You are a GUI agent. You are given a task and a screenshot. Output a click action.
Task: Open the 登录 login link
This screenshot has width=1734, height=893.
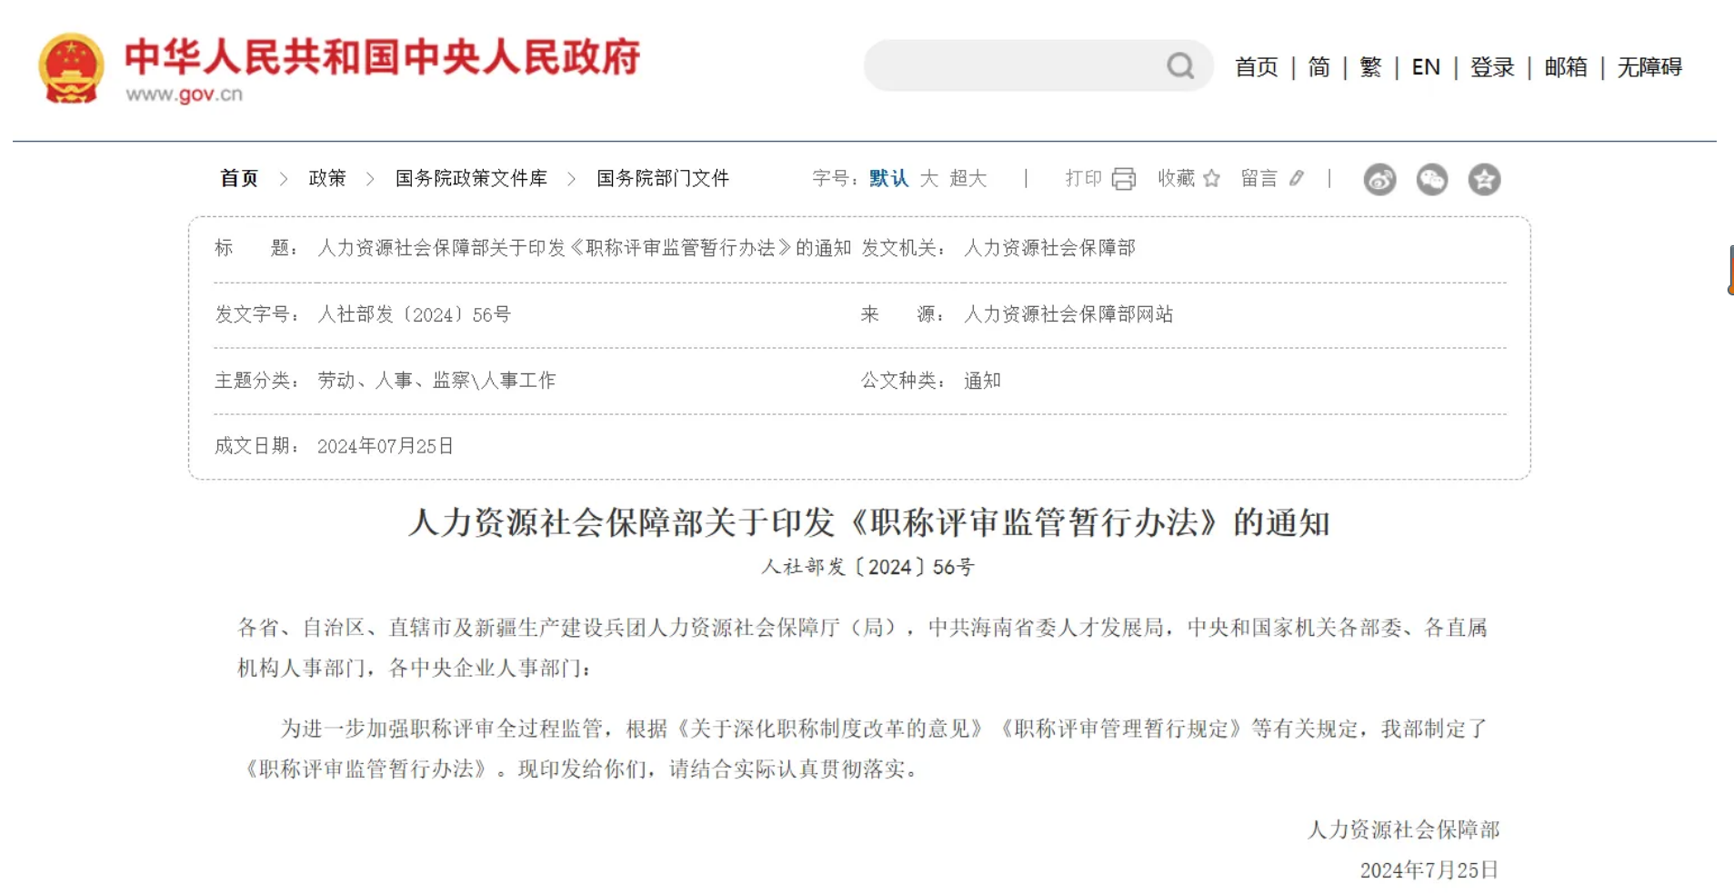point(1492,67)
